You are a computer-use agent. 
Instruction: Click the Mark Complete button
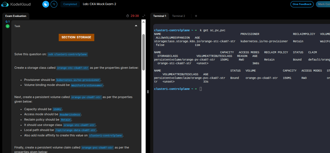coord(323,4)
